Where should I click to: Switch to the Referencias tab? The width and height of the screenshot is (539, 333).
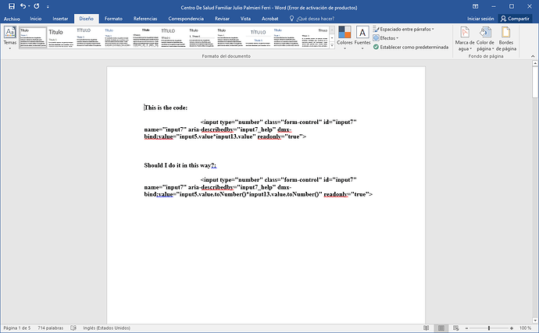click(145, 19)
